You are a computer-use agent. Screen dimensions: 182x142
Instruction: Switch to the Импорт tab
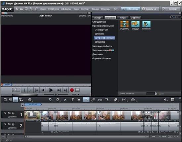tap(98, 18)
